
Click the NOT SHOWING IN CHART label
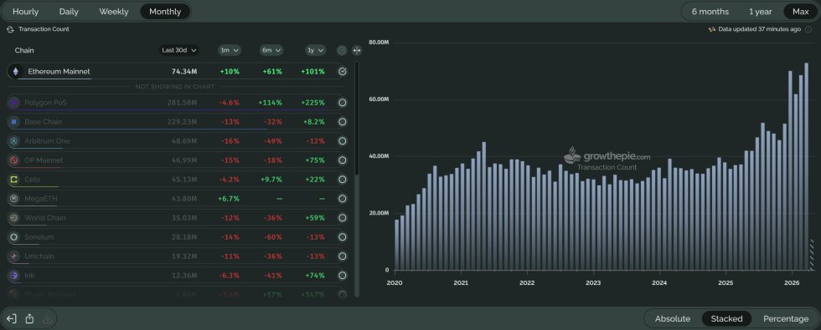click(x=175, y=87)
